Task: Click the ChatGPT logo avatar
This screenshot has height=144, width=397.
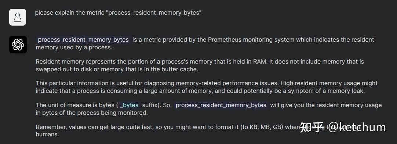Action: click(x=18, y=45)
